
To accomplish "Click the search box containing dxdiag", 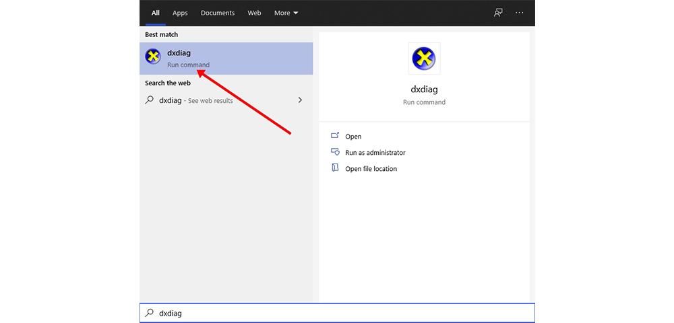I will (338, 313).
